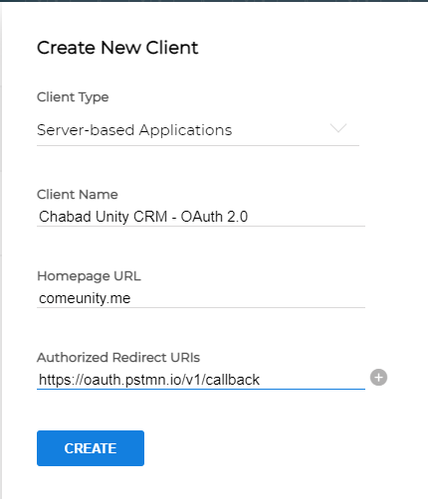The image size is (428, 499).
Task: Click the oauth.pstmn.io callback URL text
Action: (149, 380)
